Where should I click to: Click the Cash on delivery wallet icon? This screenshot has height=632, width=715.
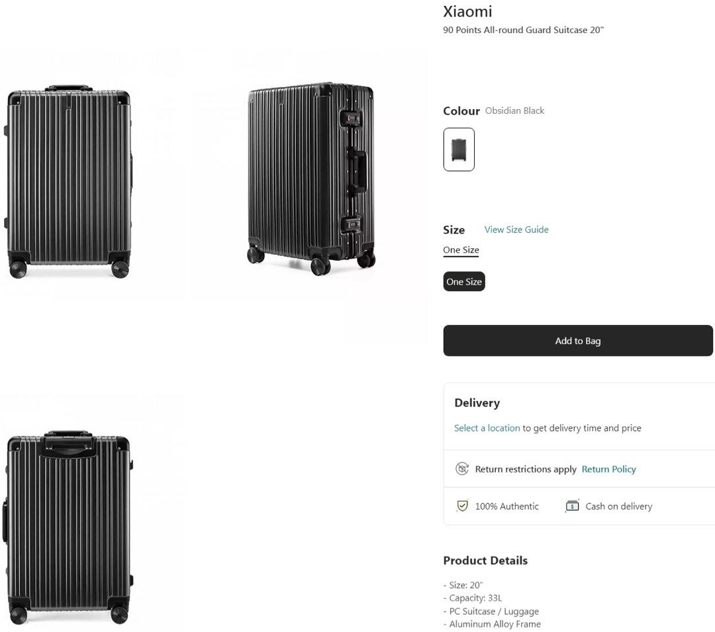571,506
